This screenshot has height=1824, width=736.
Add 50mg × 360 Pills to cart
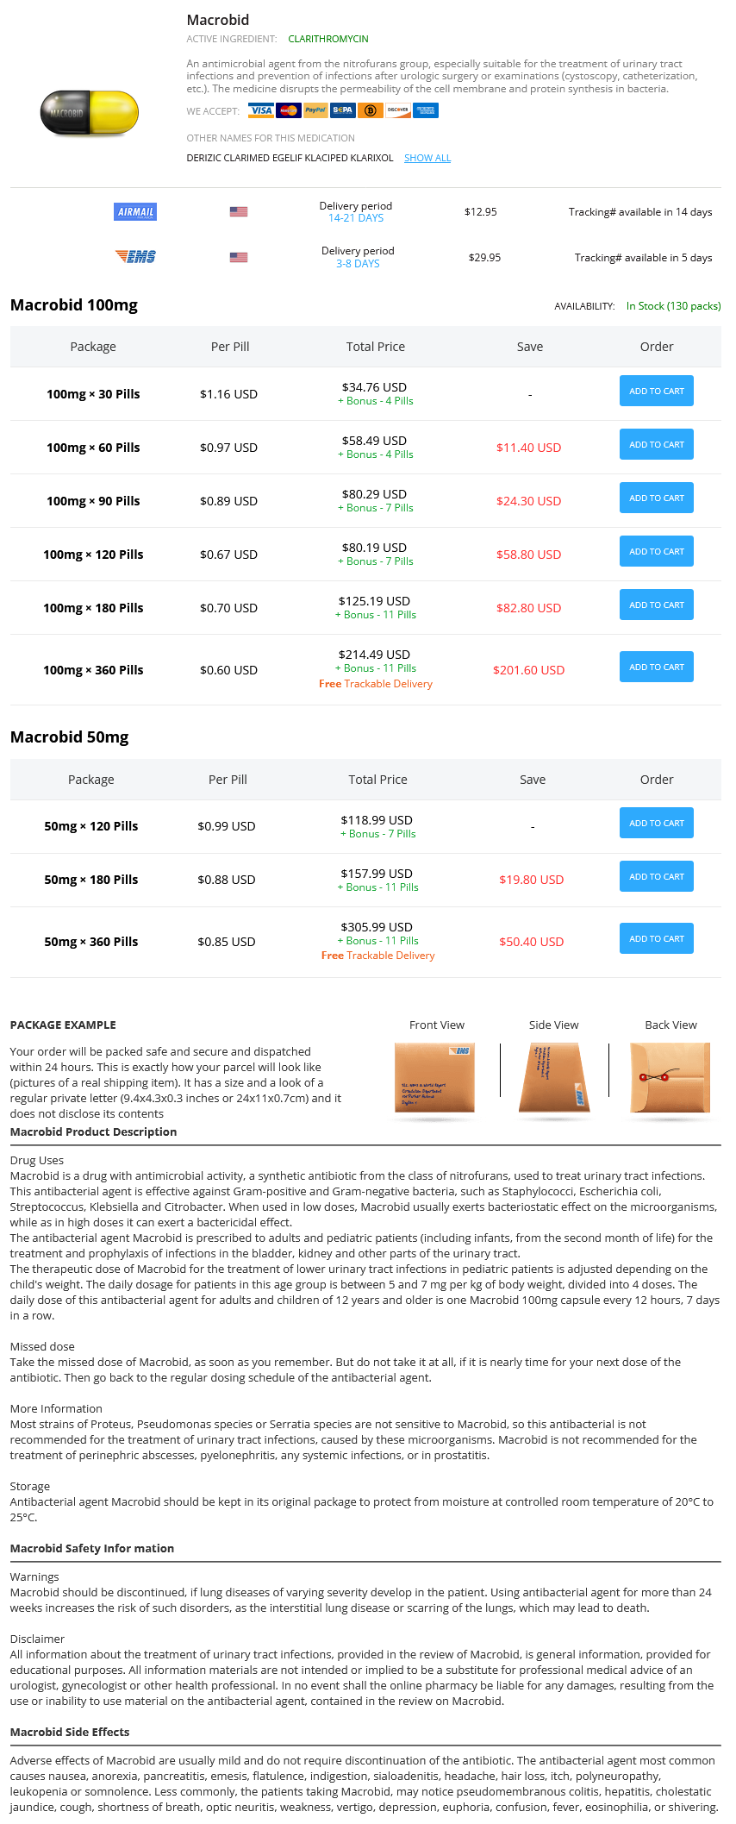pos(656,939)
